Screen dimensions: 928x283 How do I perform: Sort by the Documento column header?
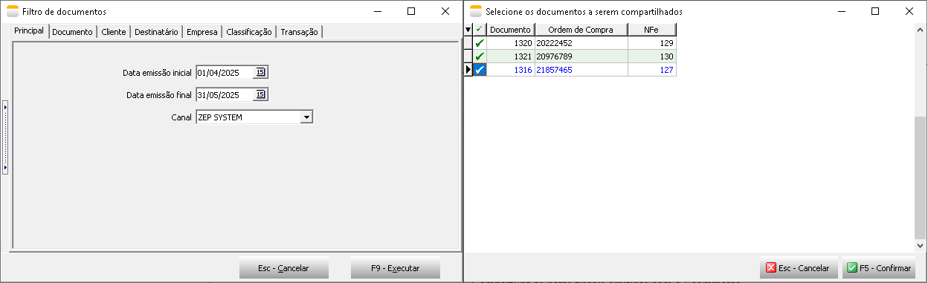(511, 30)
